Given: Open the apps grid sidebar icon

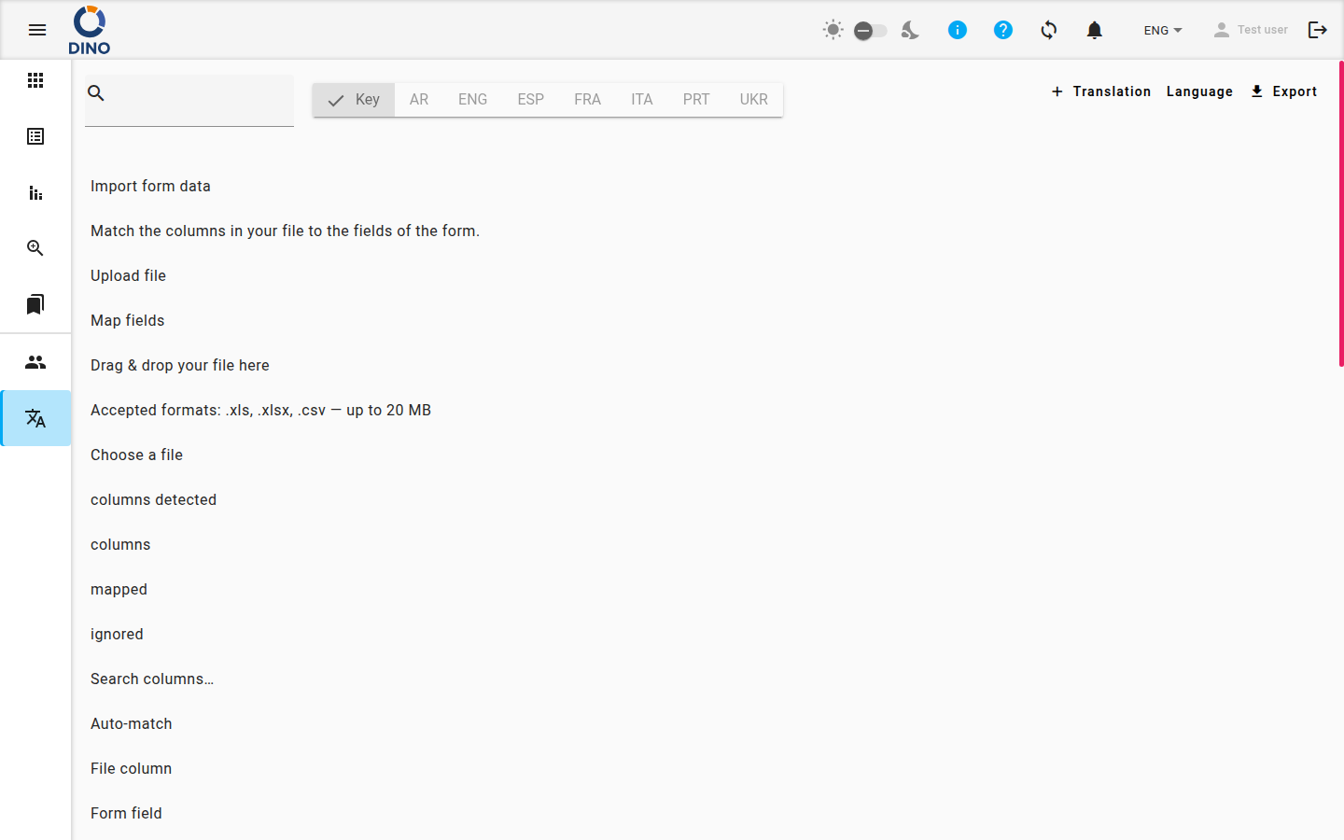Looking at the screenshot, I should click(35, 80).
